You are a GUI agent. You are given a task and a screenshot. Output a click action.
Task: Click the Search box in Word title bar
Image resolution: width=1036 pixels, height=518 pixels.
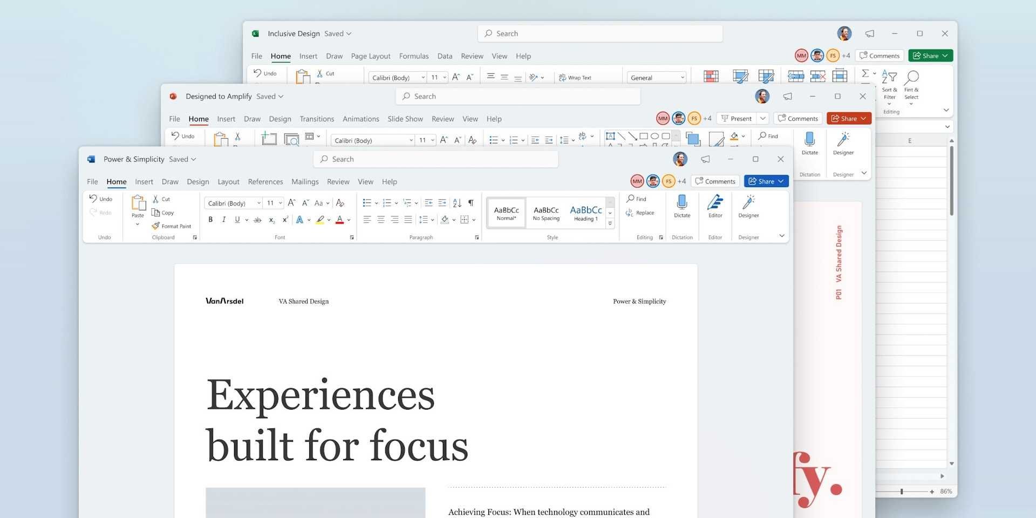436,159
